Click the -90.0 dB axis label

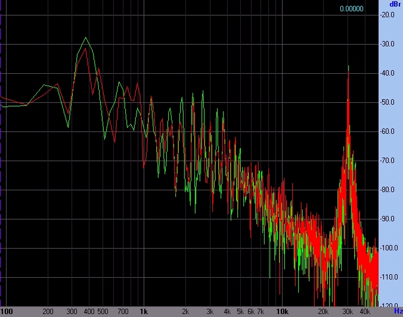point(387,219)
